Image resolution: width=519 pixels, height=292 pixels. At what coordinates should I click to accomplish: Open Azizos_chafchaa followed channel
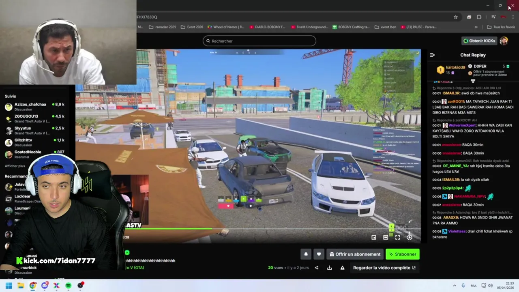[34, 107]
